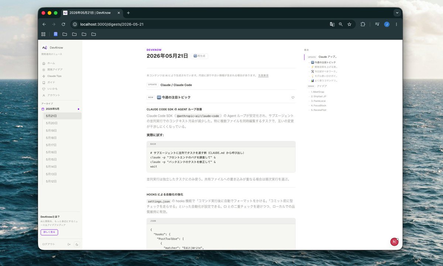
Task: Open the Extensions puzzle icon
Action: [x=363, y=24]
